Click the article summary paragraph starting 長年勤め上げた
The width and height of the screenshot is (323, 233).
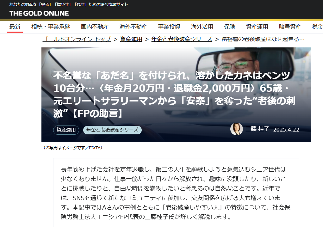(x=176, y=193)
